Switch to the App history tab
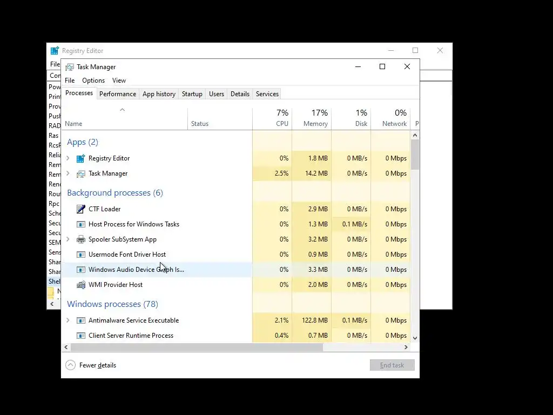 tap(159, 94)
